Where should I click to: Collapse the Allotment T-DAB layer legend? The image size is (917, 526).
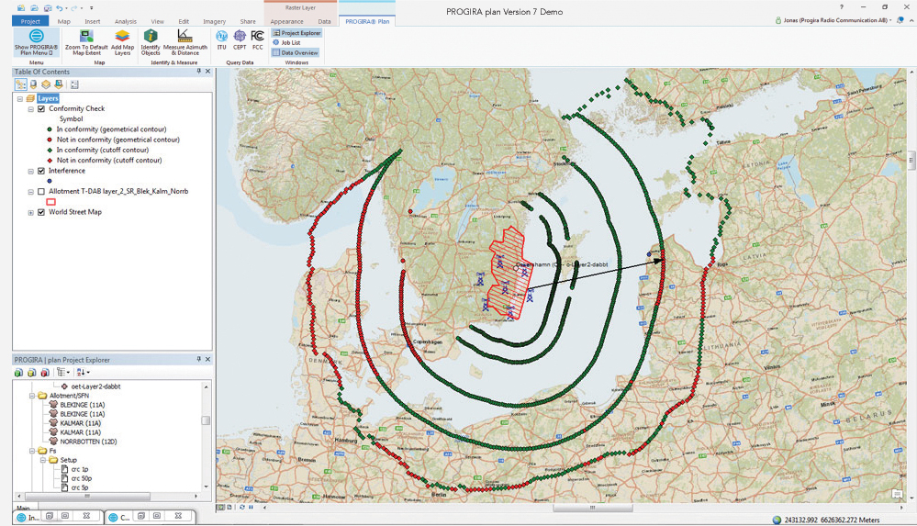point(31,192)
